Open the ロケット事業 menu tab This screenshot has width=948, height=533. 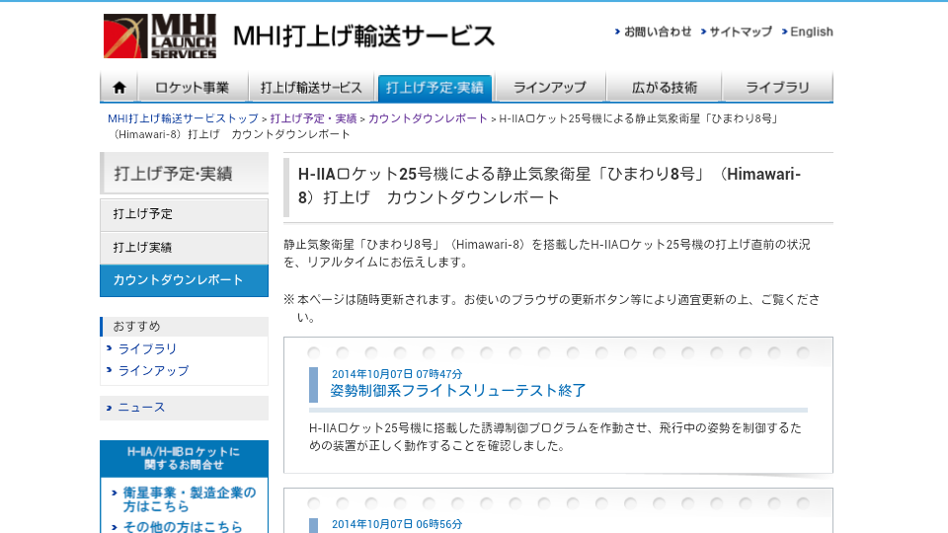pos(193,88)
